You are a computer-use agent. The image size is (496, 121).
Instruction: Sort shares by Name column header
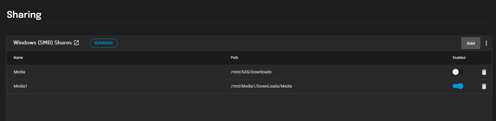click(18, 58)
